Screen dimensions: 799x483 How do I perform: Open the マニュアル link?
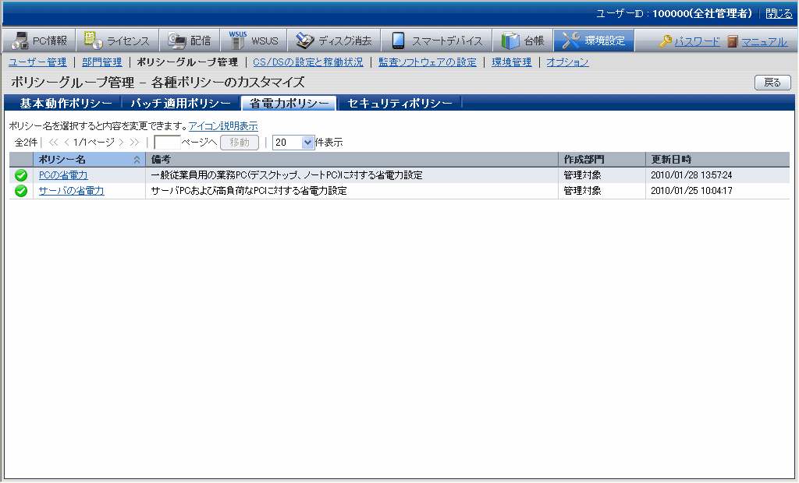pyautogui.click(x=765, y=42)
